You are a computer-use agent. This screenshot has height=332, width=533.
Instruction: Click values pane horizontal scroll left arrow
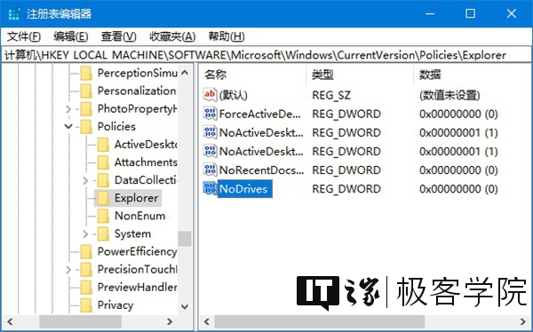point(207,321)
